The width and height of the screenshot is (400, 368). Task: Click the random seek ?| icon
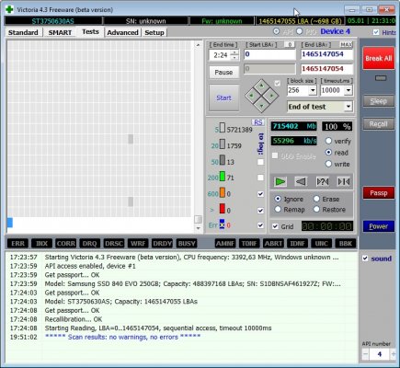coord(323,181)
